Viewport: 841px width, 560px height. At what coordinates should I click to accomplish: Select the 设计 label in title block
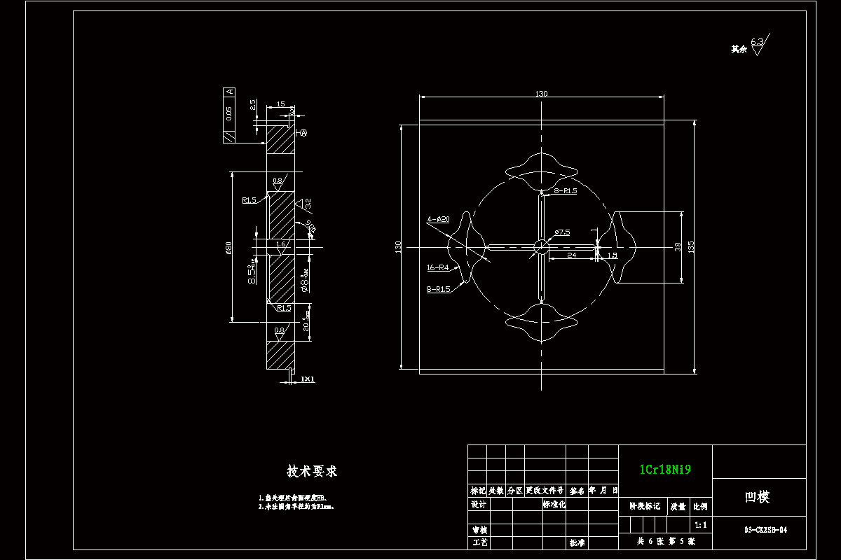(479, 504)
